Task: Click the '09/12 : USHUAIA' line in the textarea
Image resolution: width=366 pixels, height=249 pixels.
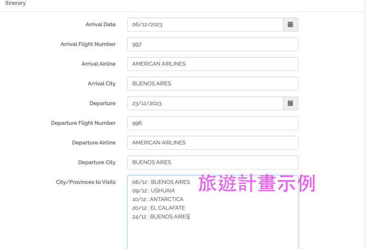Action: click(153, 191)
